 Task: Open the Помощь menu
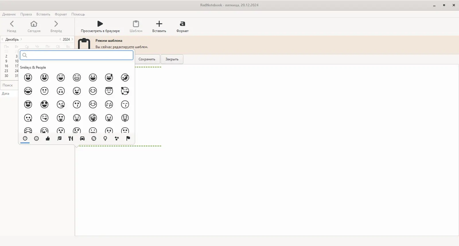click(x=78, y=14)
